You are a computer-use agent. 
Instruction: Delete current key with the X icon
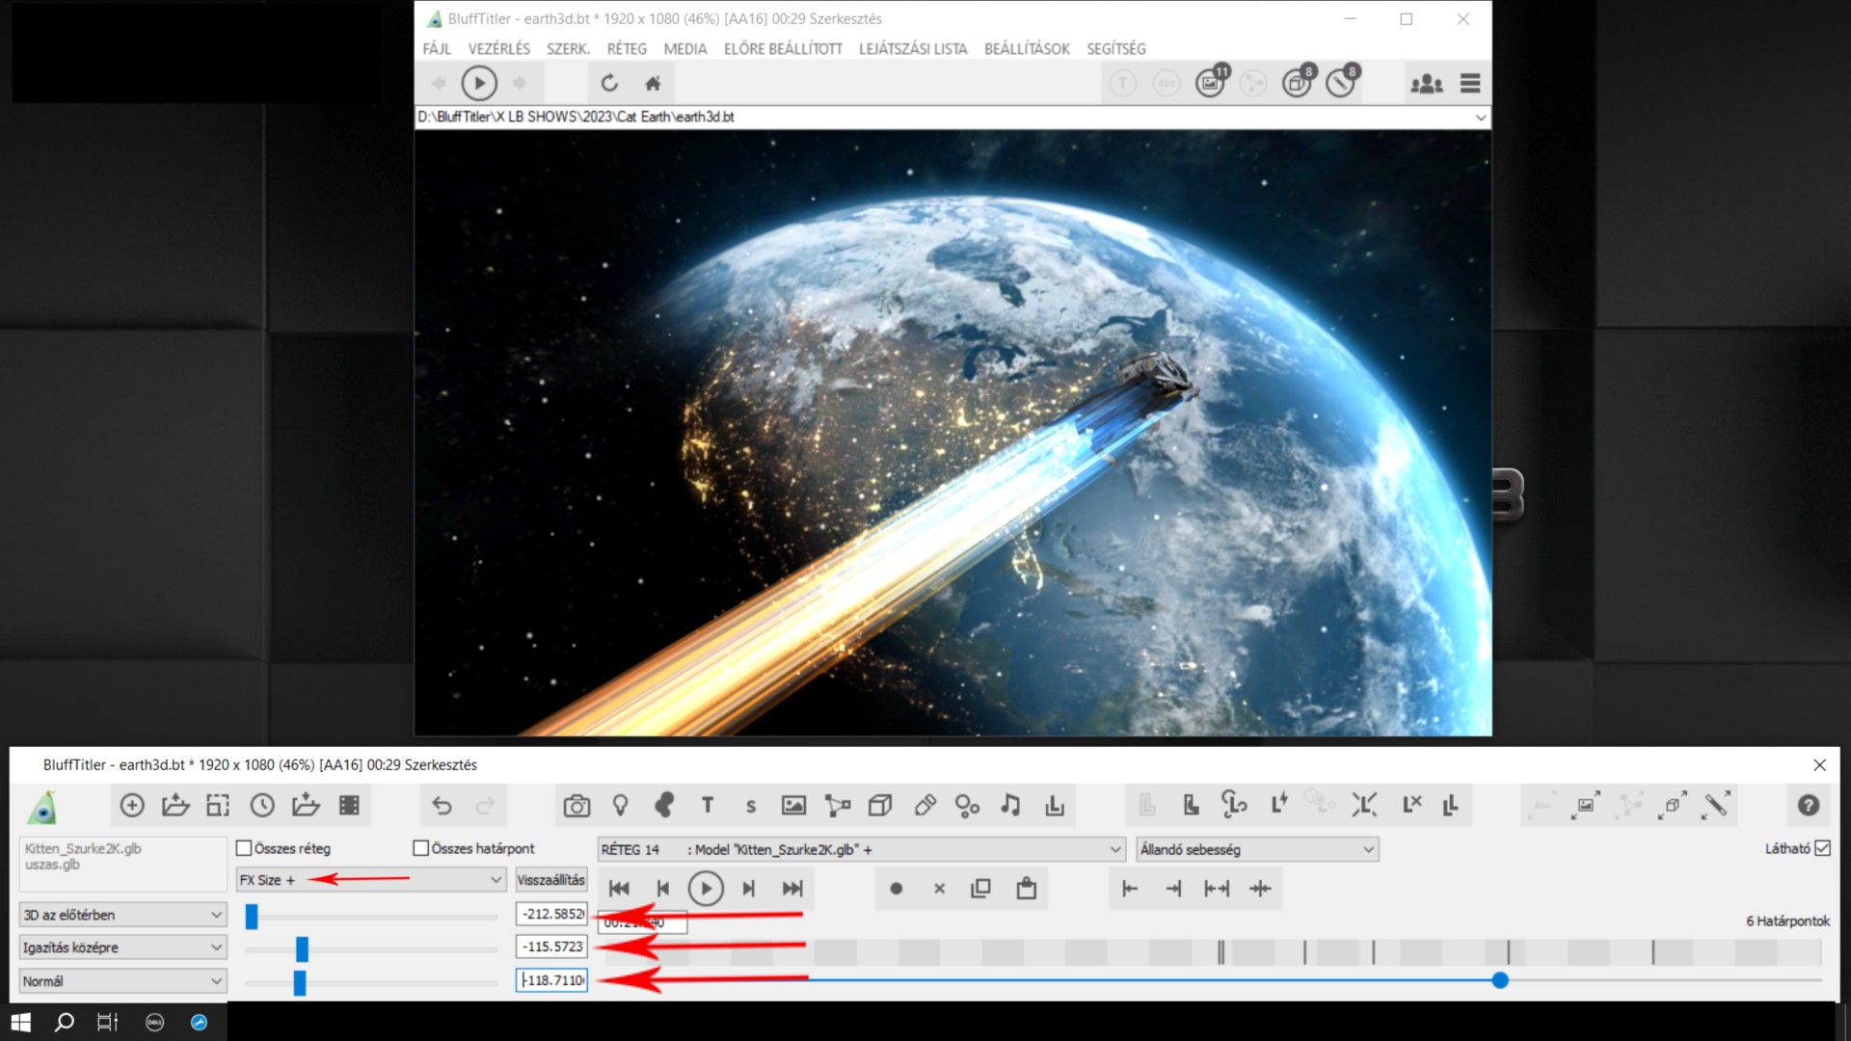pos(940,889)
